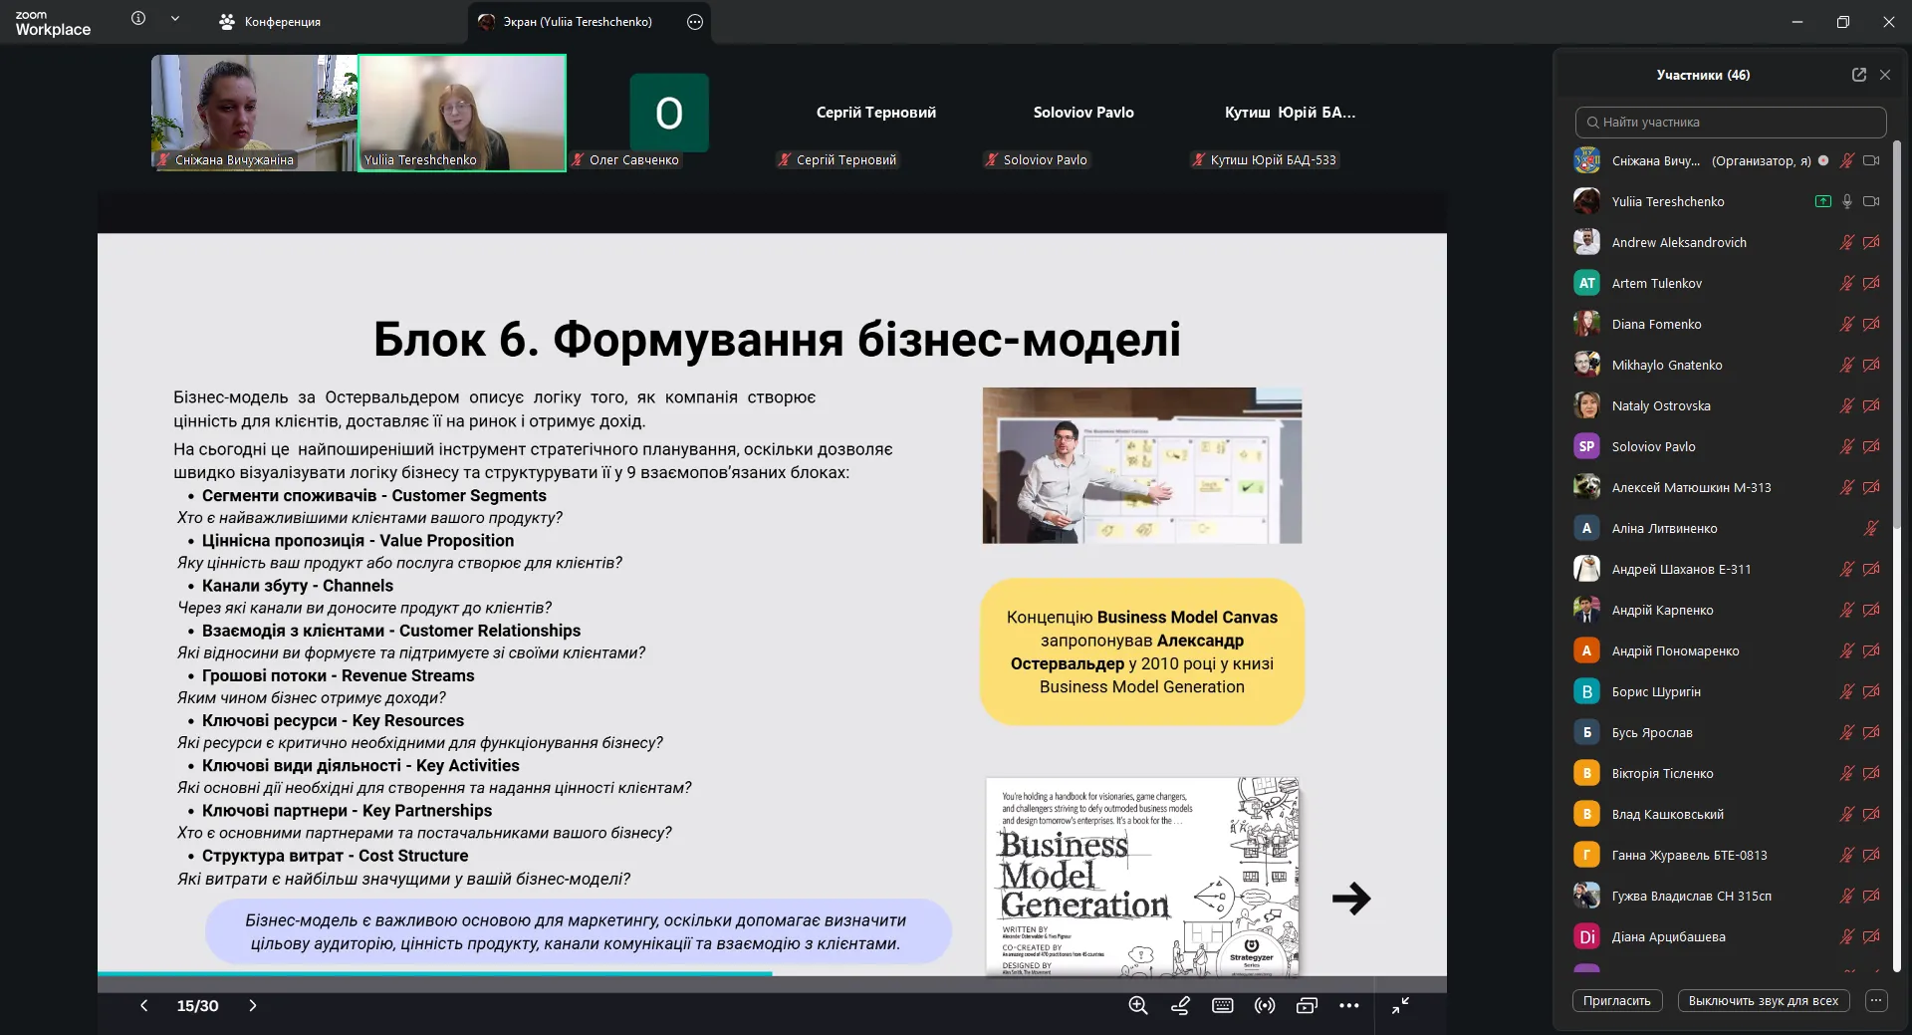Open presentation toolbar three-dot menu
The width and height of the screenshot is (1912, 1035).
pyautogui.click(x=1349, y=1005)
